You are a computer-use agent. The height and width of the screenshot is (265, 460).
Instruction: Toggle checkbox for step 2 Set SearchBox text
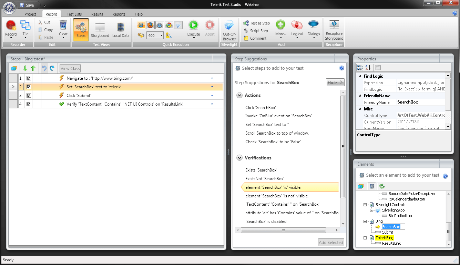click(29, 87)
